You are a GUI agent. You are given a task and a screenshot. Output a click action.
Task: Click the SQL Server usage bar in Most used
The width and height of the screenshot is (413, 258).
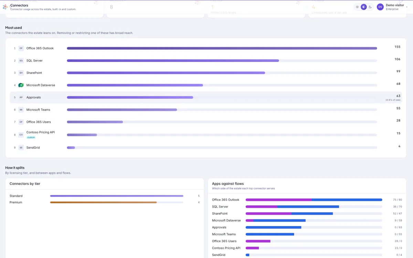222,61
